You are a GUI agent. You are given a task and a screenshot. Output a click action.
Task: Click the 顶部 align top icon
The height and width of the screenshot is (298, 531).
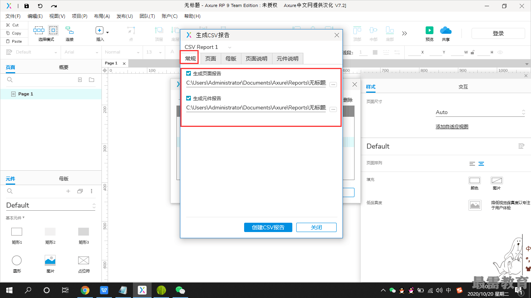(x=357, y=30)
